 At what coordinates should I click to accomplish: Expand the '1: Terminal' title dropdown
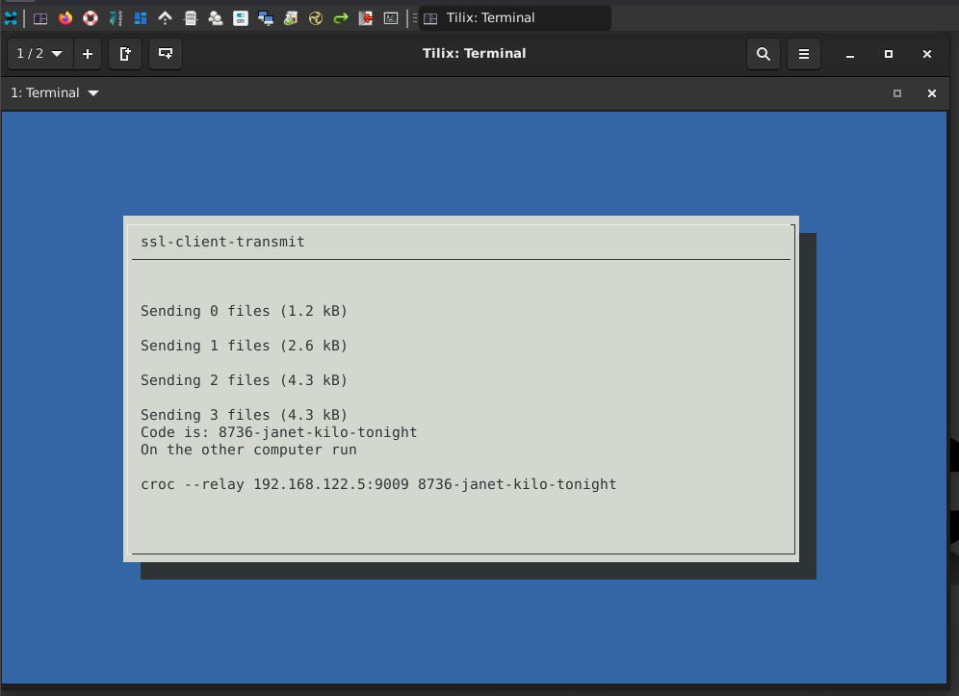pyautogui.click(x=54, y=92)
